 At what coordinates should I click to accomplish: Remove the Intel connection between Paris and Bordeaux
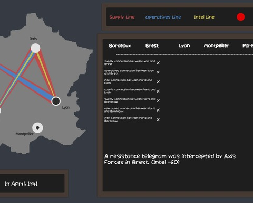coord(158,119)
